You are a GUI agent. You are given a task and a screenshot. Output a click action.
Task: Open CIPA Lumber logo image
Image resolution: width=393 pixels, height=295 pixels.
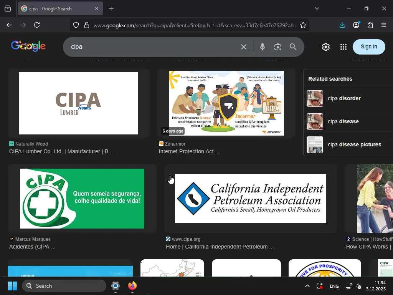[x=78, y=103]
